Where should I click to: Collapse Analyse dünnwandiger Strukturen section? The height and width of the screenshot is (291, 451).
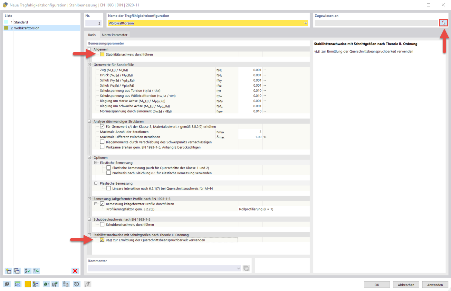coord(90,121)
